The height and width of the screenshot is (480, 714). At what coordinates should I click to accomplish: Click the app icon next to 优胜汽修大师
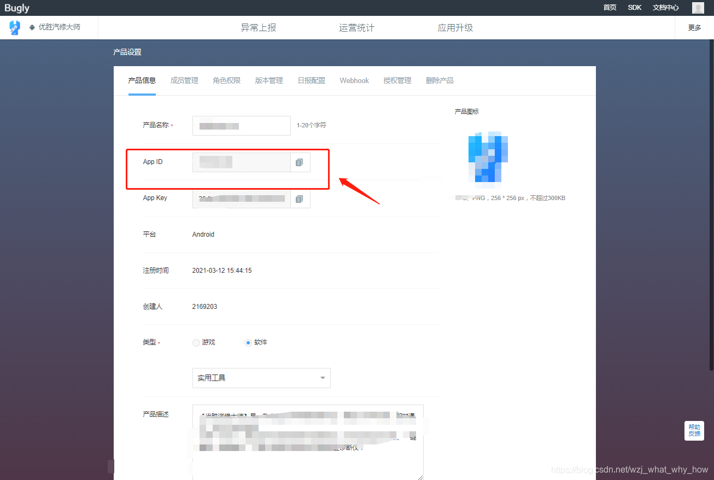pos(15,27)
